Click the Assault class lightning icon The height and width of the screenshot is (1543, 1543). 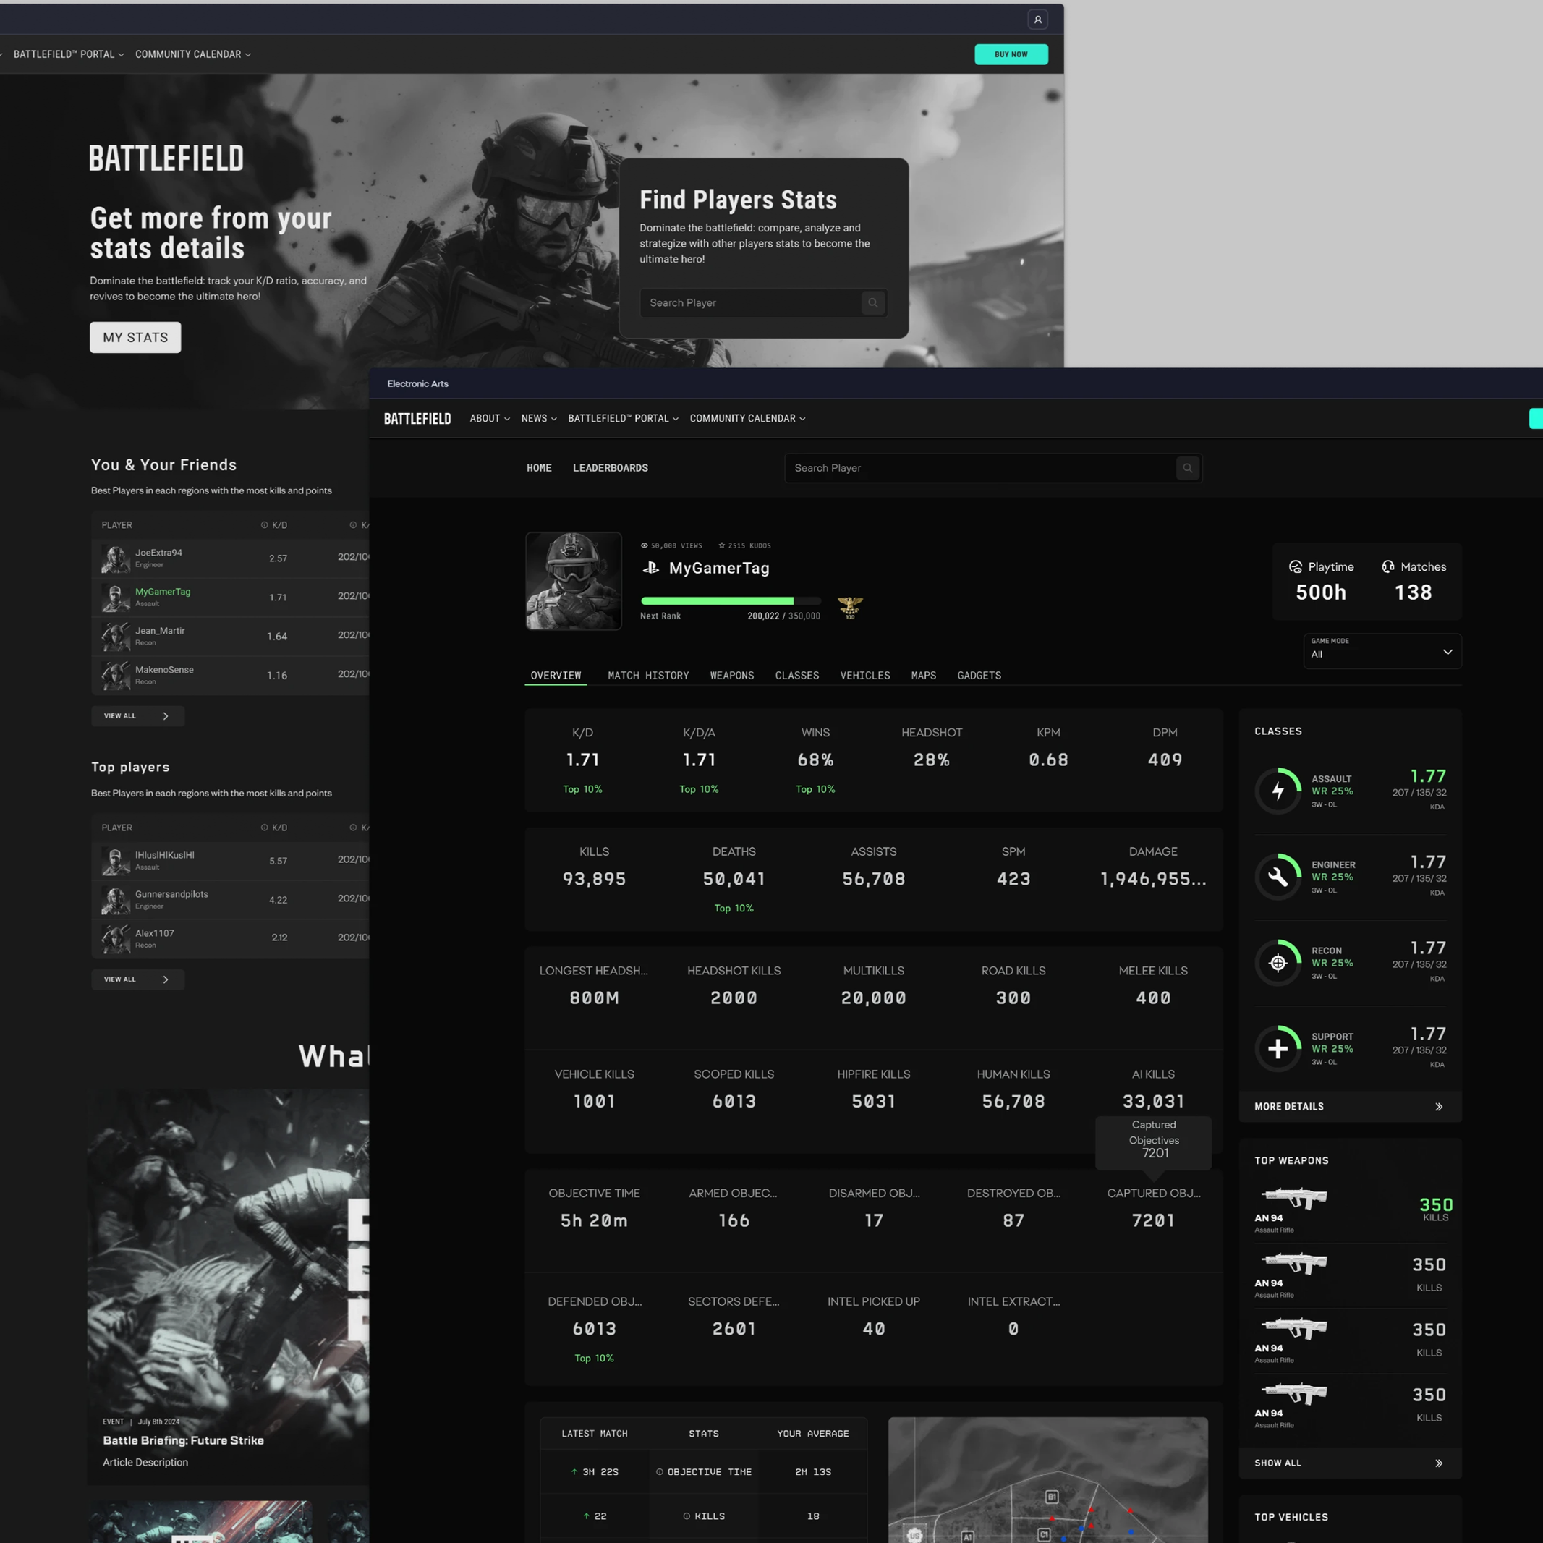(x=1278, y=791)
